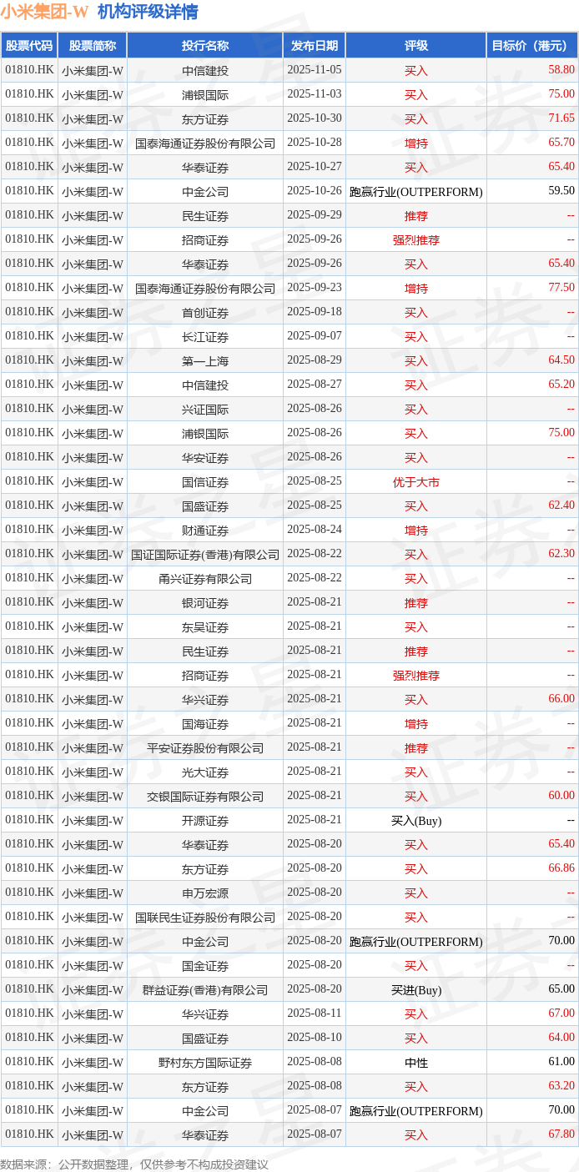Viewport: 579px width, 1172px height.
Task: Select the 2025-11-05 date cell
Action: pos(314,70)
